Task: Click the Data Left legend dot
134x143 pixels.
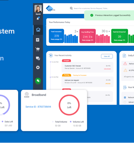Action: coord(3,121)
